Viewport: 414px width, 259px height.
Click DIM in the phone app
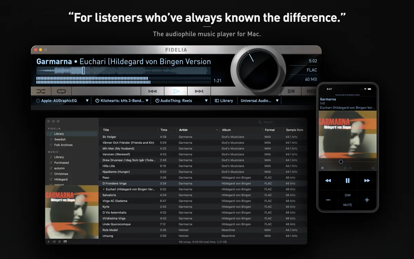point(347,195)
